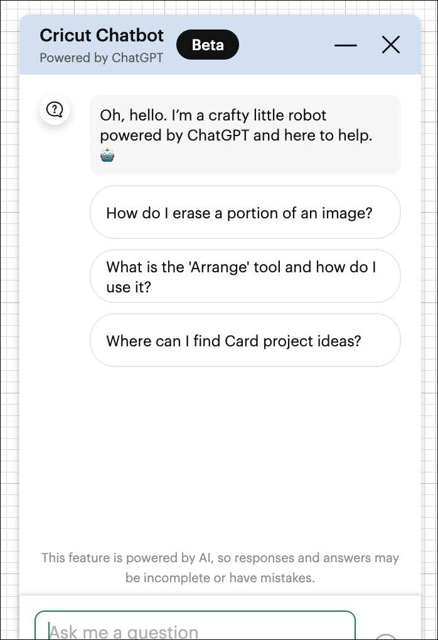This screenshot has width=438, height=640.
Task: Click the AI disclaimer text
Action: (x=220, y=567)
